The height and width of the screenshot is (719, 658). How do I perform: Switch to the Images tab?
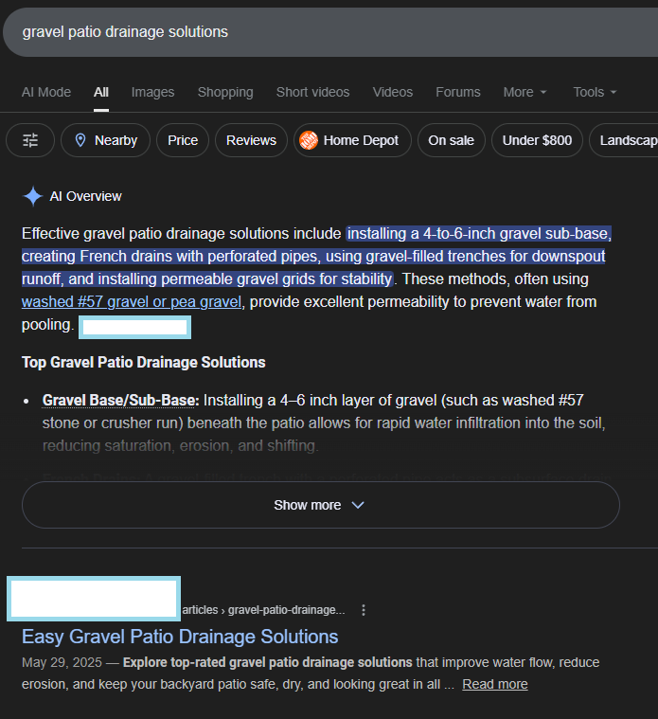point(152,92)
